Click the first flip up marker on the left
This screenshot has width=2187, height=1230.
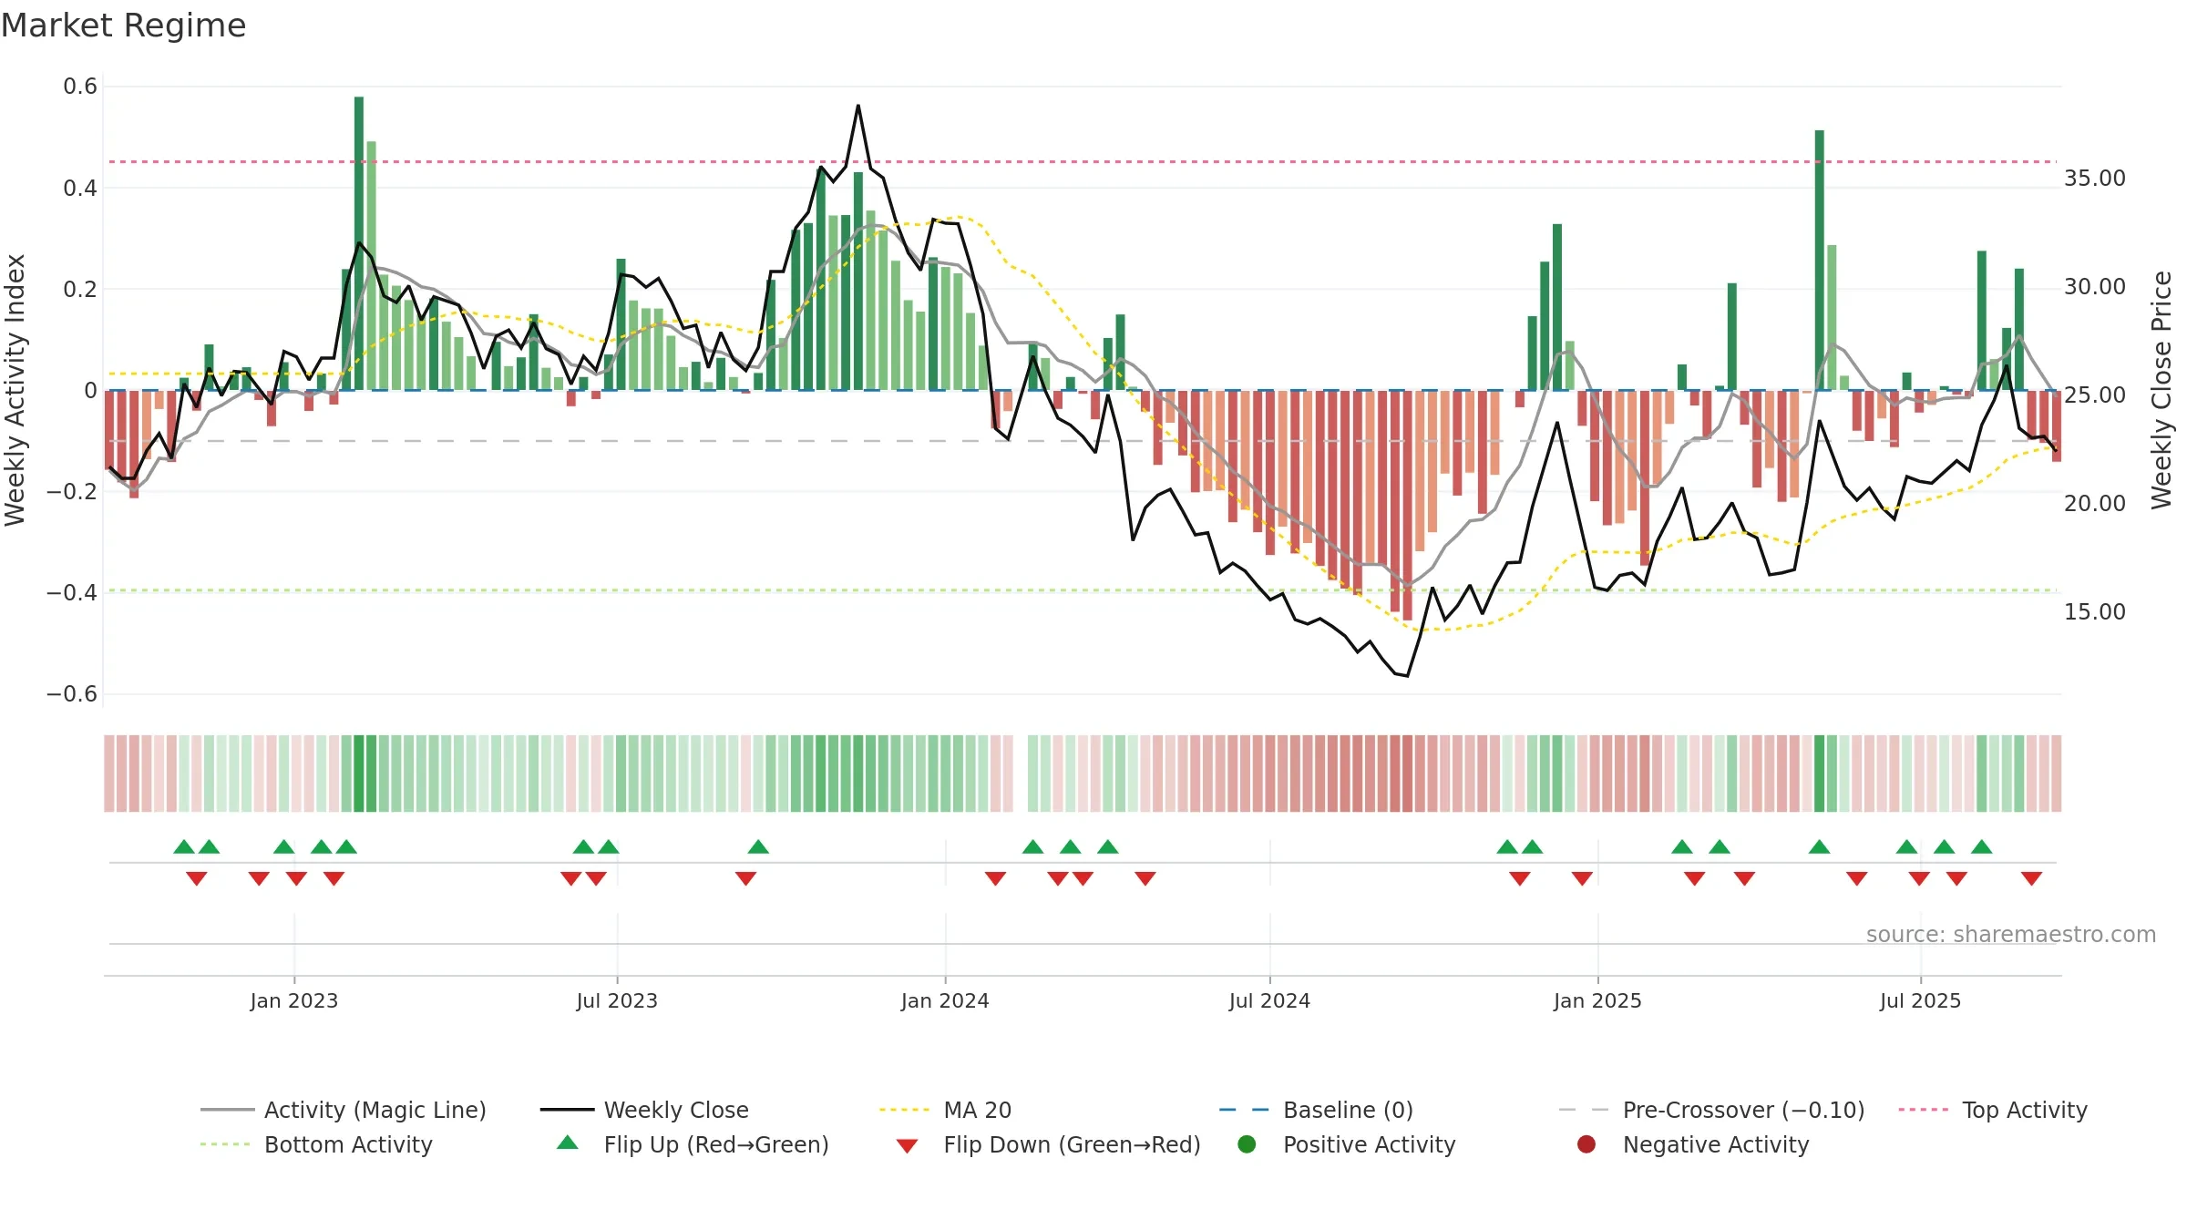coord(184,846)
